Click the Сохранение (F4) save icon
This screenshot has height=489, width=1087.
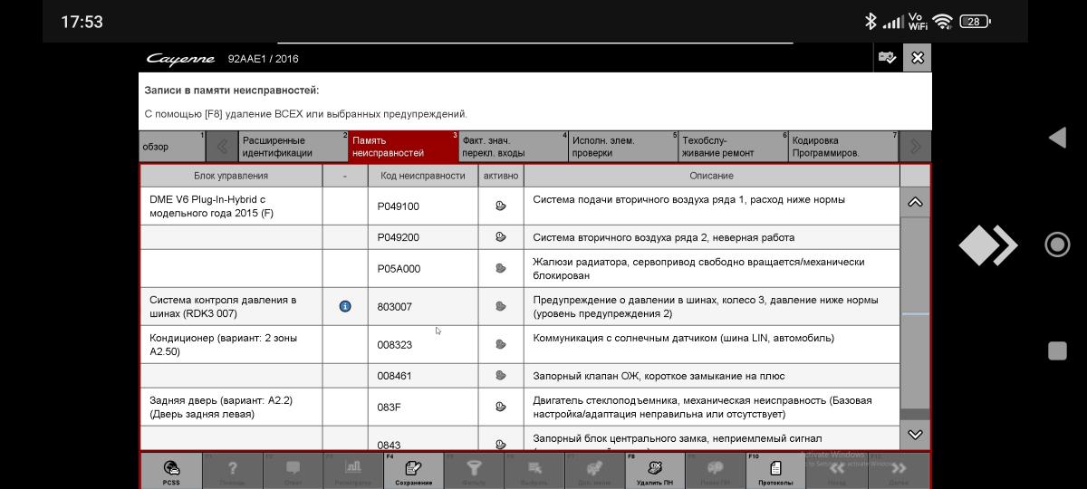414,471
